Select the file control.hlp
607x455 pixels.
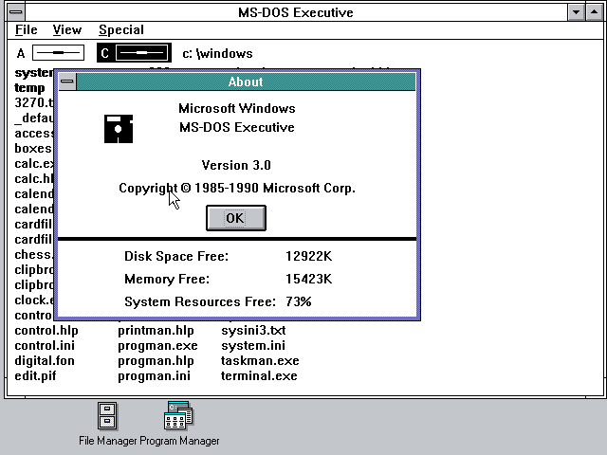(46, 331)
